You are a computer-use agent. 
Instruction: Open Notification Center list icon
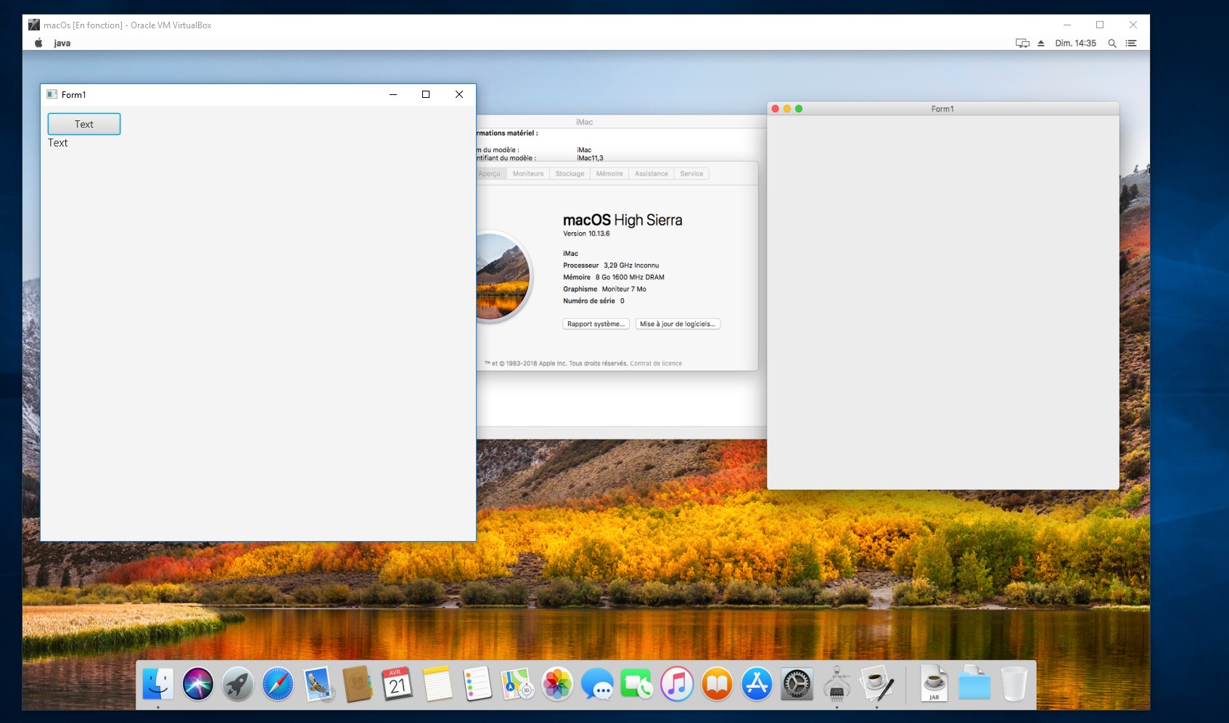pos(1131,44)
